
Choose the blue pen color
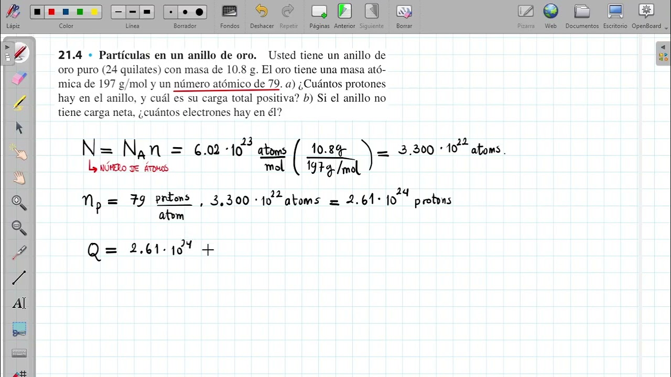coord(66,12)
